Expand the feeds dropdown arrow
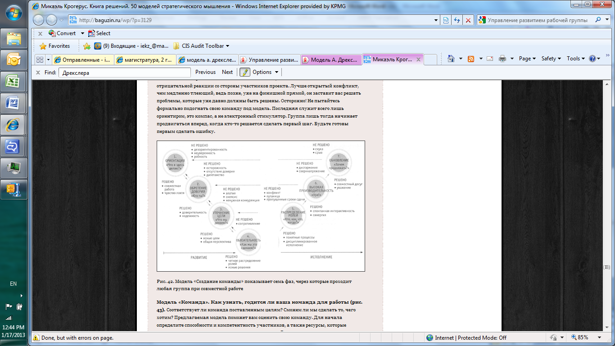The width and height of the screenshot is (615, 346). pos(480,59)
